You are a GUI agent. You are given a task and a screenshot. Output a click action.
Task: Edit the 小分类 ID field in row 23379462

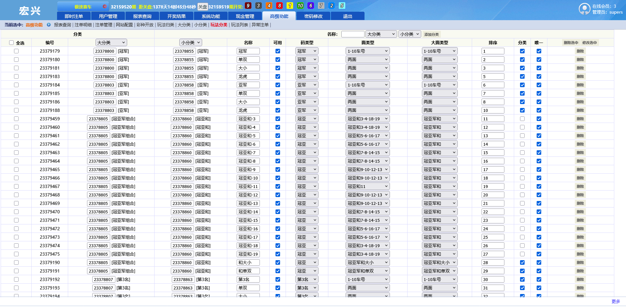click(x=182, y=144)
